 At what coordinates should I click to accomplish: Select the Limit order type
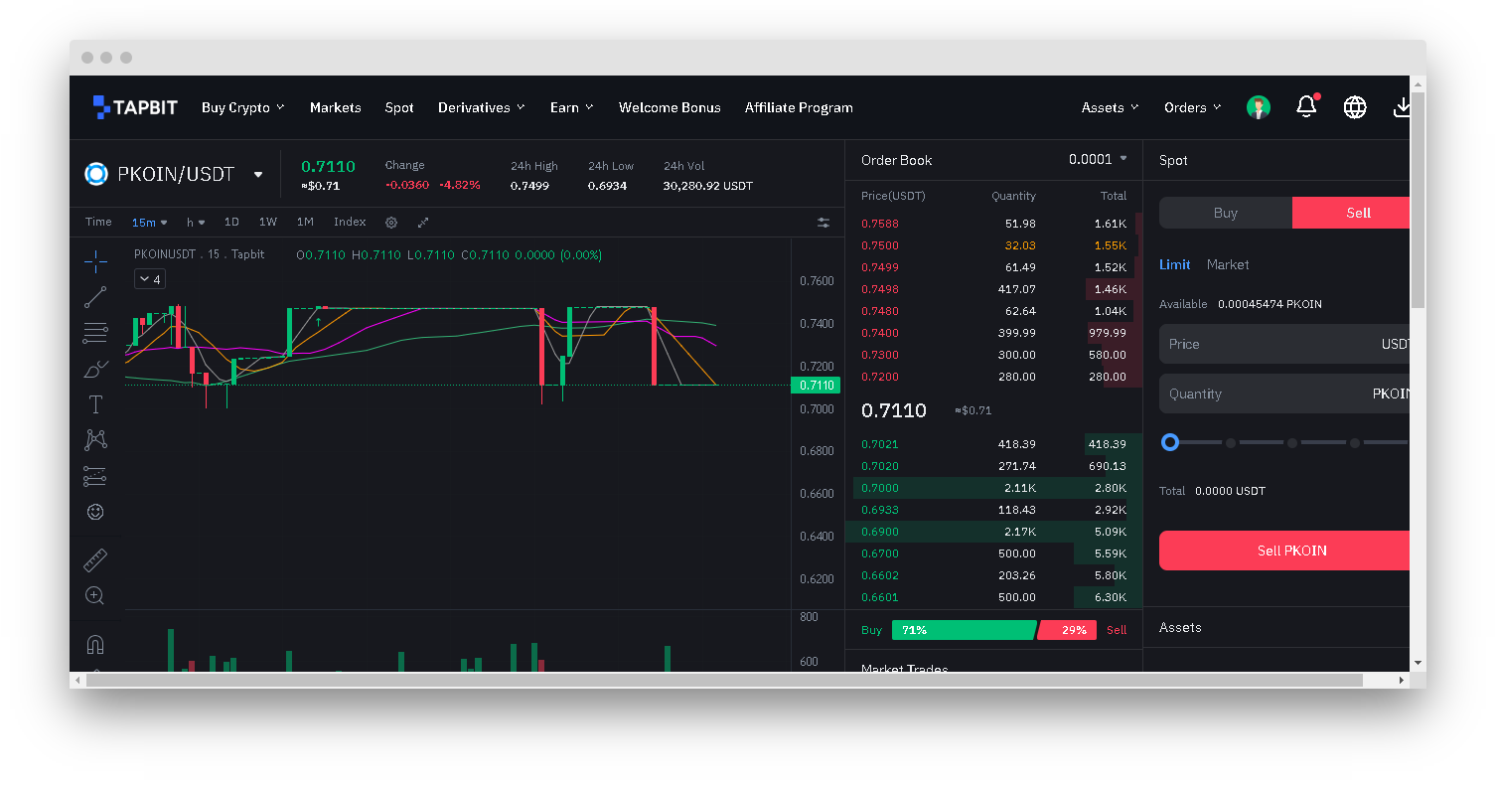coord(1175,264)
